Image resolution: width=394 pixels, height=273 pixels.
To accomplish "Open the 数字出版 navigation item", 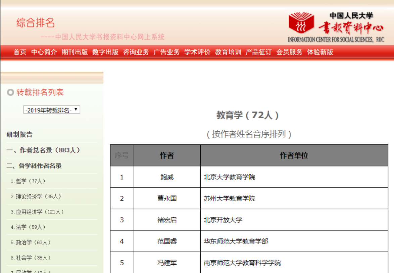I will tap(105, 52).
